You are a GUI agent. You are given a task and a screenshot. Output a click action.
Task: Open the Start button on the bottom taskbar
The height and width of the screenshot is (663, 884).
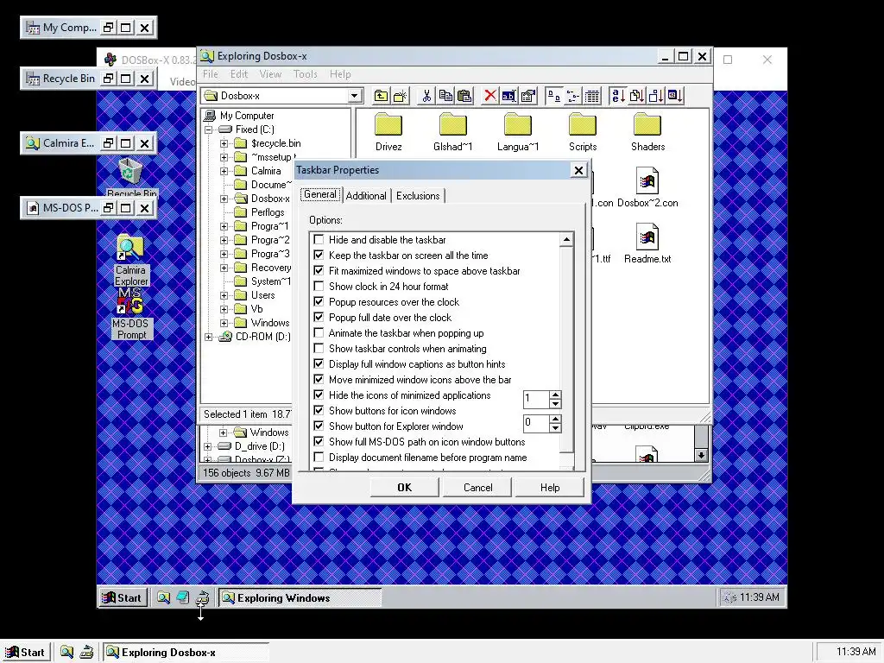[25, 653]
